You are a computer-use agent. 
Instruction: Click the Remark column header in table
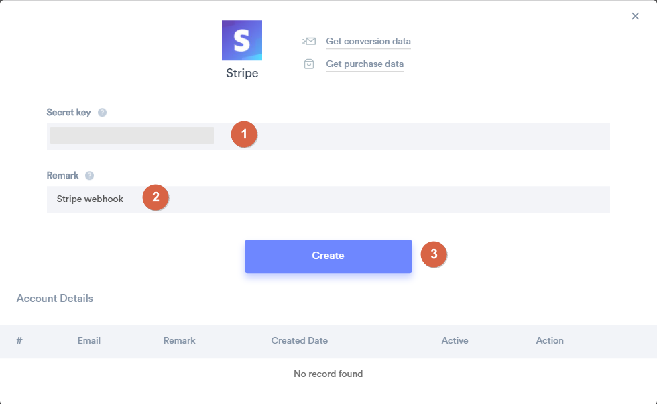point(180,340)
